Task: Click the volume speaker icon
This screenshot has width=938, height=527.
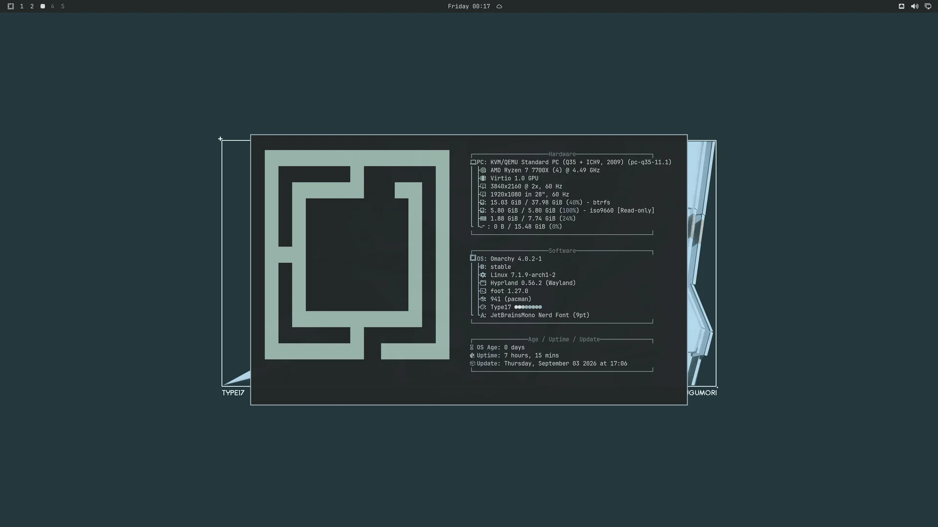Action: [x=915, y=6]
